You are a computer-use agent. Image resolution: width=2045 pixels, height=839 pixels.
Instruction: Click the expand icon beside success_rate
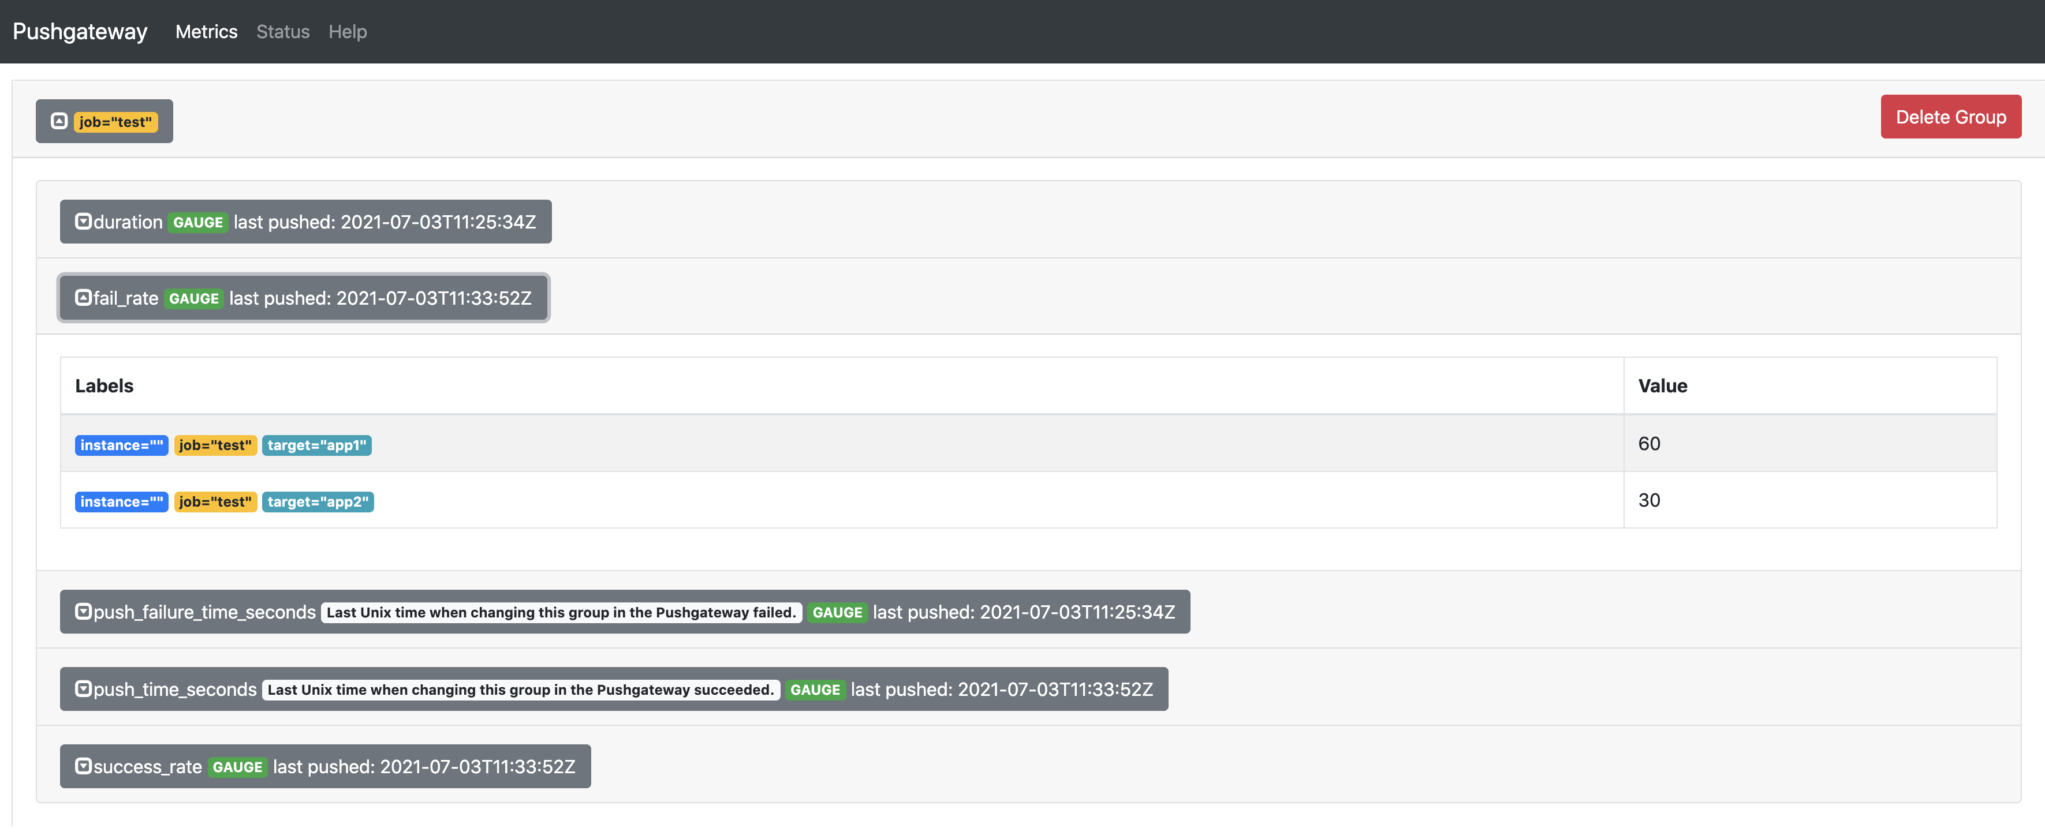coord(83,766)
